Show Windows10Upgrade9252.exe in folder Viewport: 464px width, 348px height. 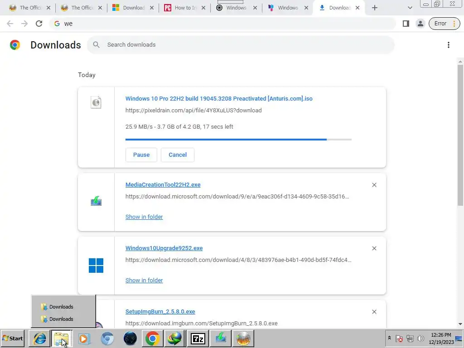click(144, 280)
